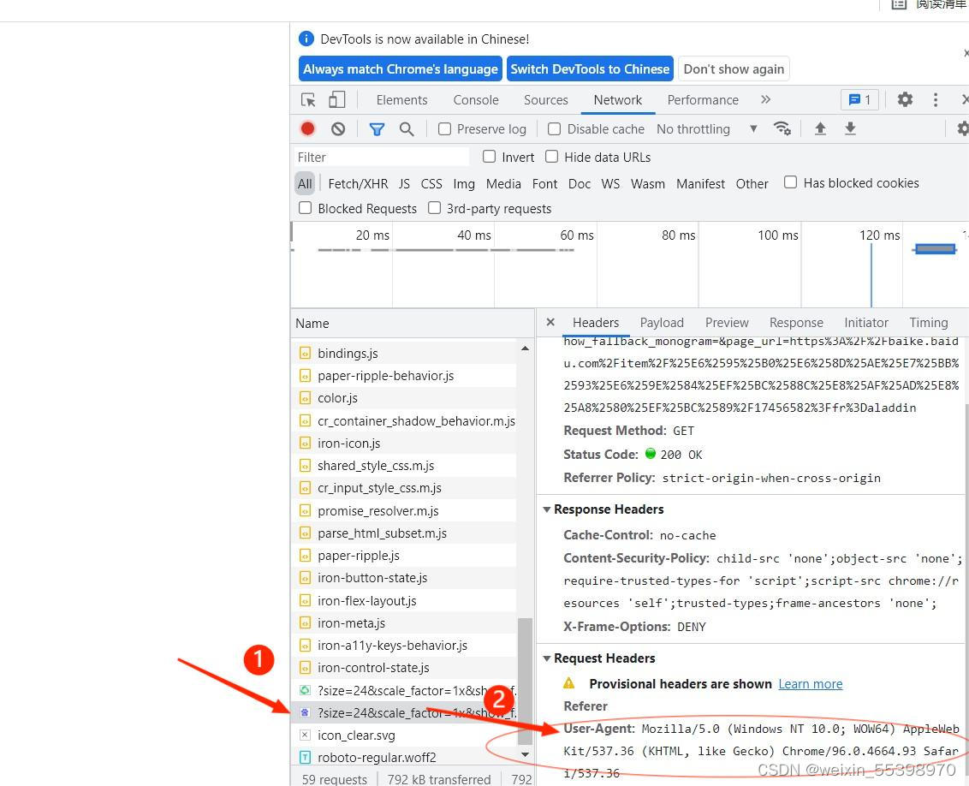
Task: Open the issues counter badge
Action: (x=859, y=99)
